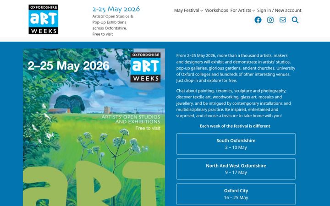Click the paragraph starting "From 2–25 May 2026"
Viewport: 330px width, 206px height.
click(236, 68)
